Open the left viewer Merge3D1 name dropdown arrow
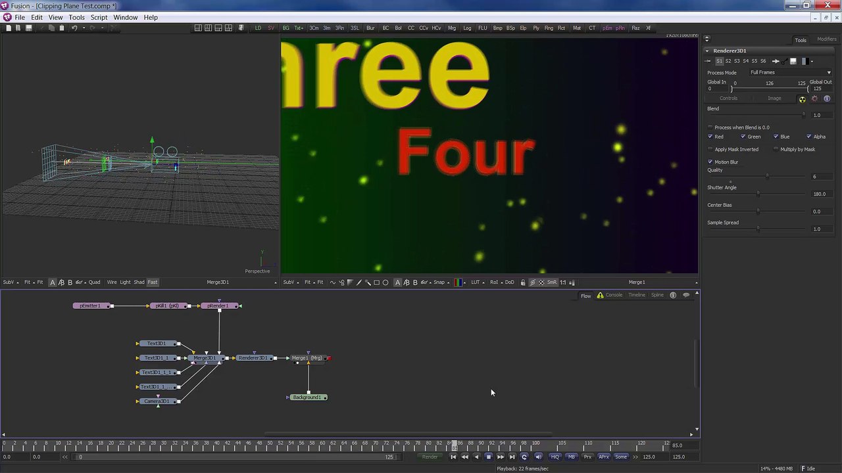Screen dimensions: 842x473 tap(275, 282)
